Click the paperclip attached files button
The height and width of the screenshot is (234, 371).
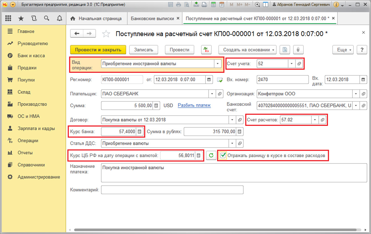coord(298,50)
